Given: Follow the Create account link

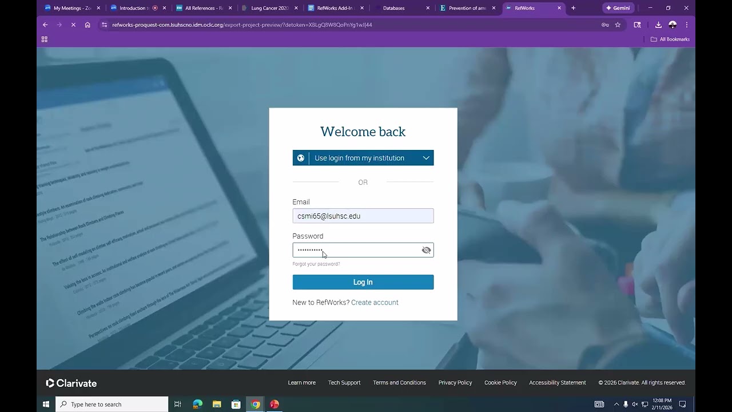Looking at the screenshot, I should click(x=375, y=302).
